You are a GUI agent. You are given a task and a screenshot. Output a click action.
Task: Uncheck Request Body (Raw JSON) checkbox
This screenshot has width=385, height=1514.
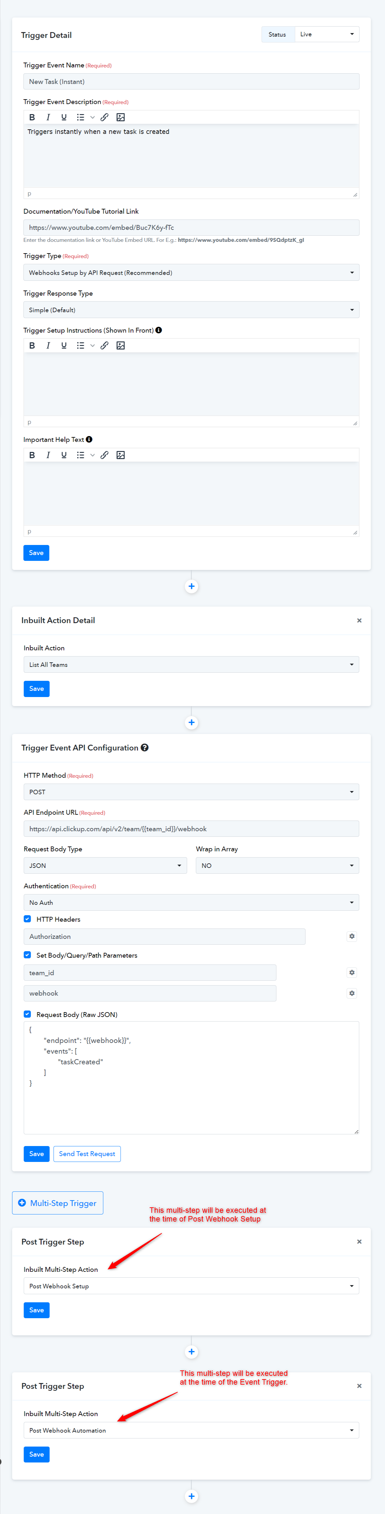click(27, 1014)
